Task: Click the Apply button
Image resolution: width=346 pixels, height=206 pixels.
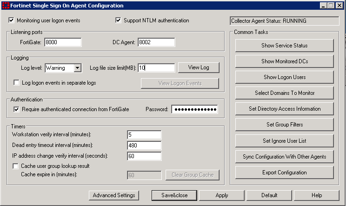Action: coord(222,195)
